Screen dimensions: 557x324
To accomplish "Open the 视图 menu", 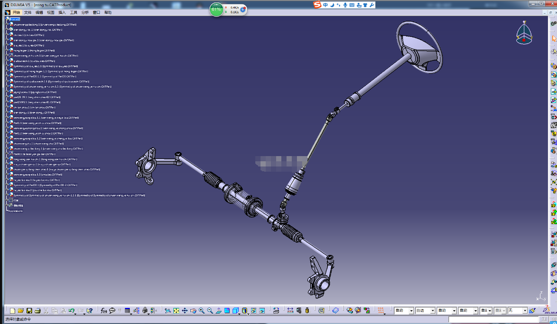I will coord(50,12).
